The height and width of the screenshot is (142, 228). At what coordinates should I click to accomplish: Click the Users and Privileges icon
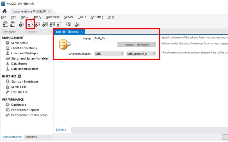coord(8,53)
